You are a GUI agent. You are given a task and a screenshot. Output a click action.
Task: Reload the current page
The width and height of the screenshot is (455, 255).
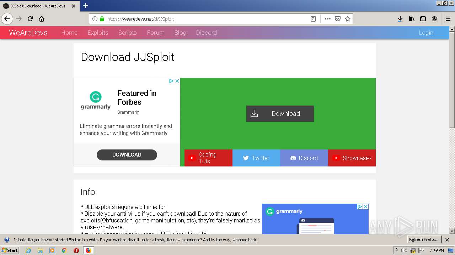click(x=30, y=19)
